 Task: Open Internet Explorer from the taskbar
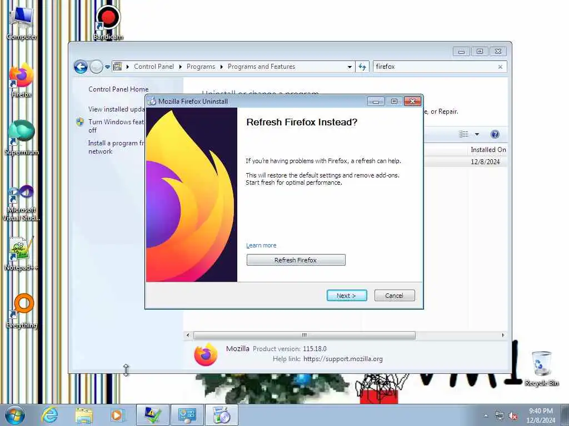pos(49,415)
